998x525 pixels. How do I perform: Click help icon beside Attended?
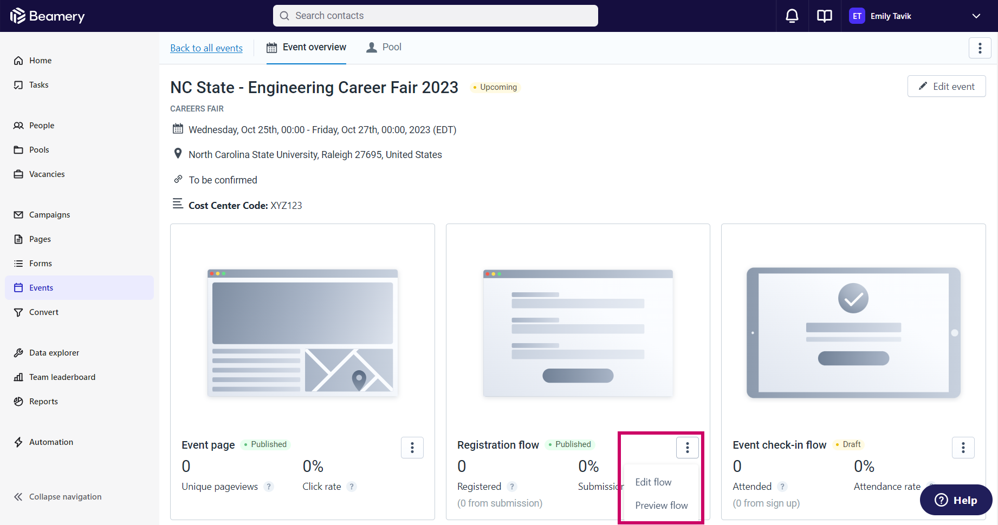(x=782, y=487)
